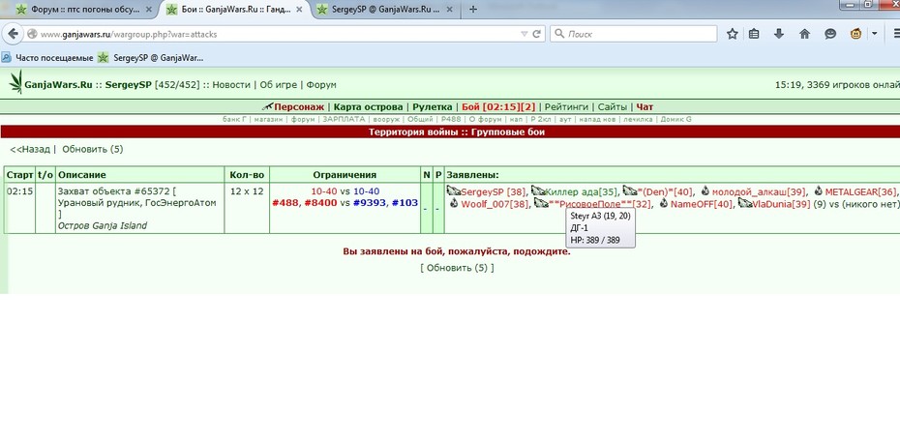
Task: Click the clan icon before Киллер ада[35]
Action: 538,190
